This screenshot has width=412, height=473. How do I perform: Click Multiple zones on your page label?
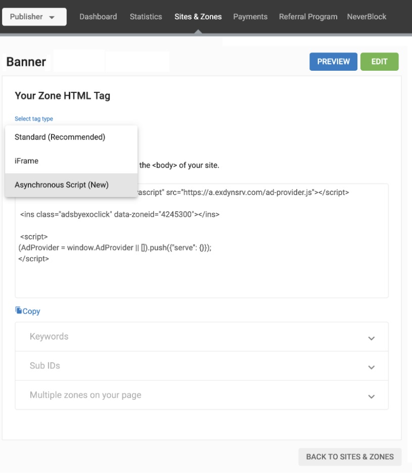[x=85, y=395]
